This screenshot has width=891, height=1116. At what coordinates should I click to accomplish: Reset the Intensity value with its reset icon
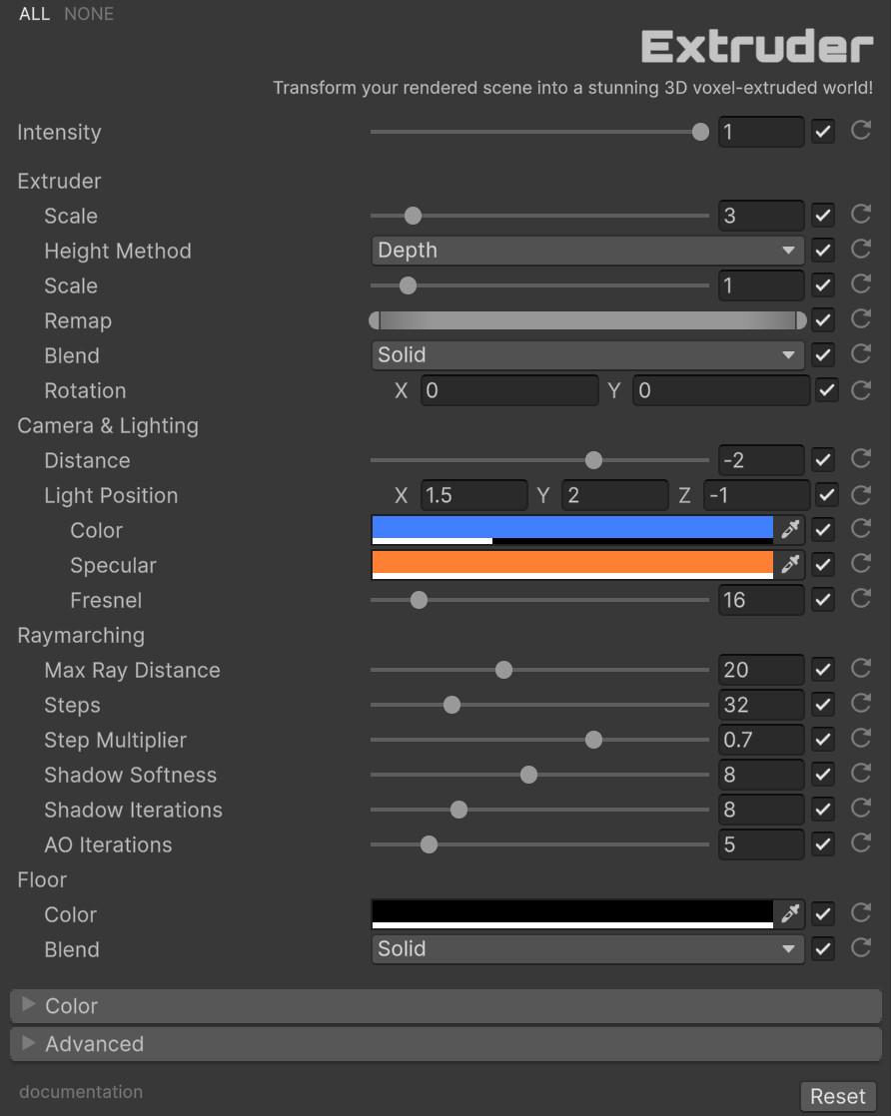pos(860,131)
